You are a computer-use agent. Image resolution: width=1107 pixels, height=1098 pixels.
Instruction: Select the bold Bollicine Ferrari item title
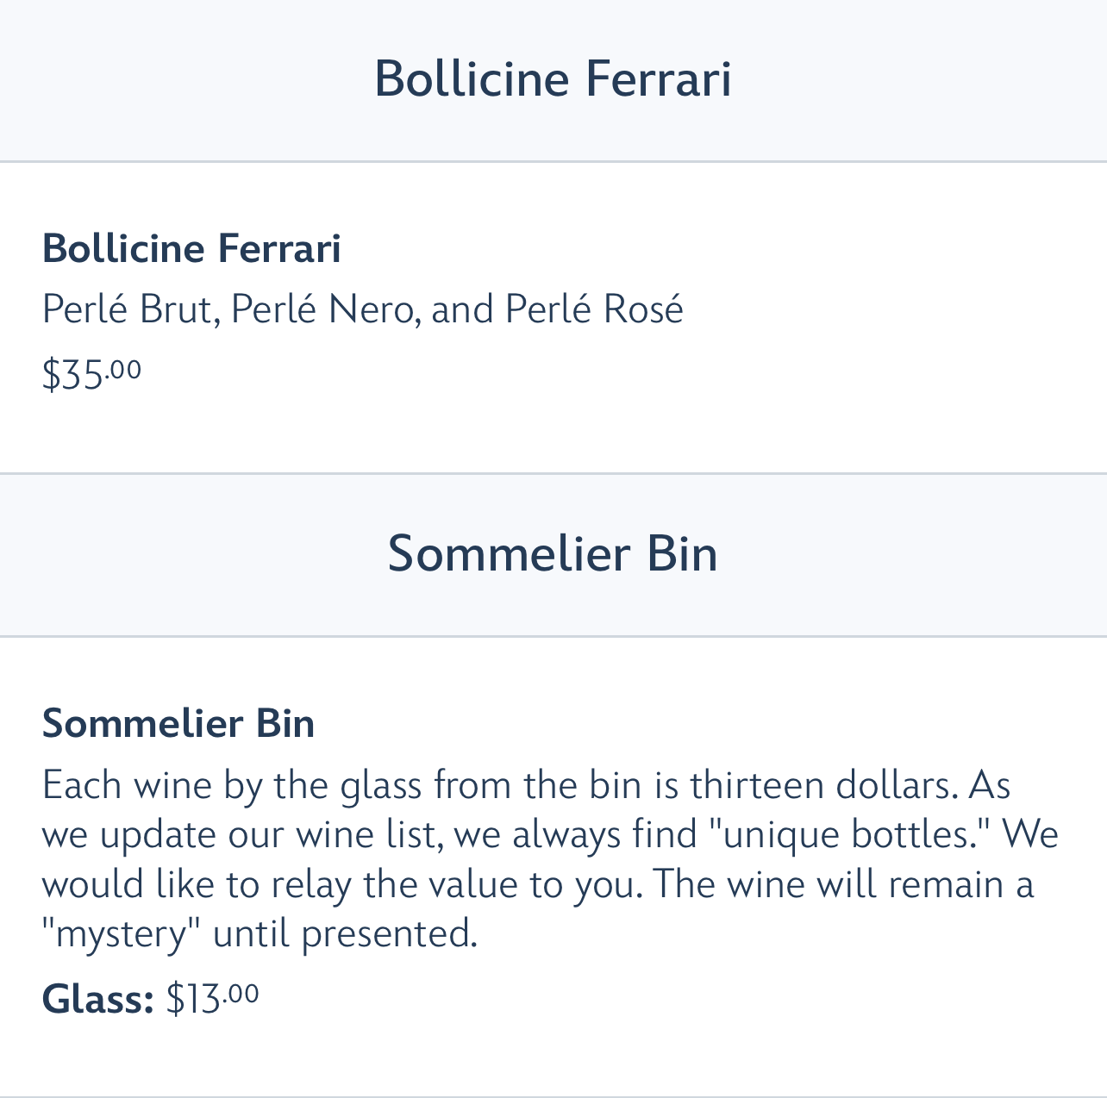191,249
